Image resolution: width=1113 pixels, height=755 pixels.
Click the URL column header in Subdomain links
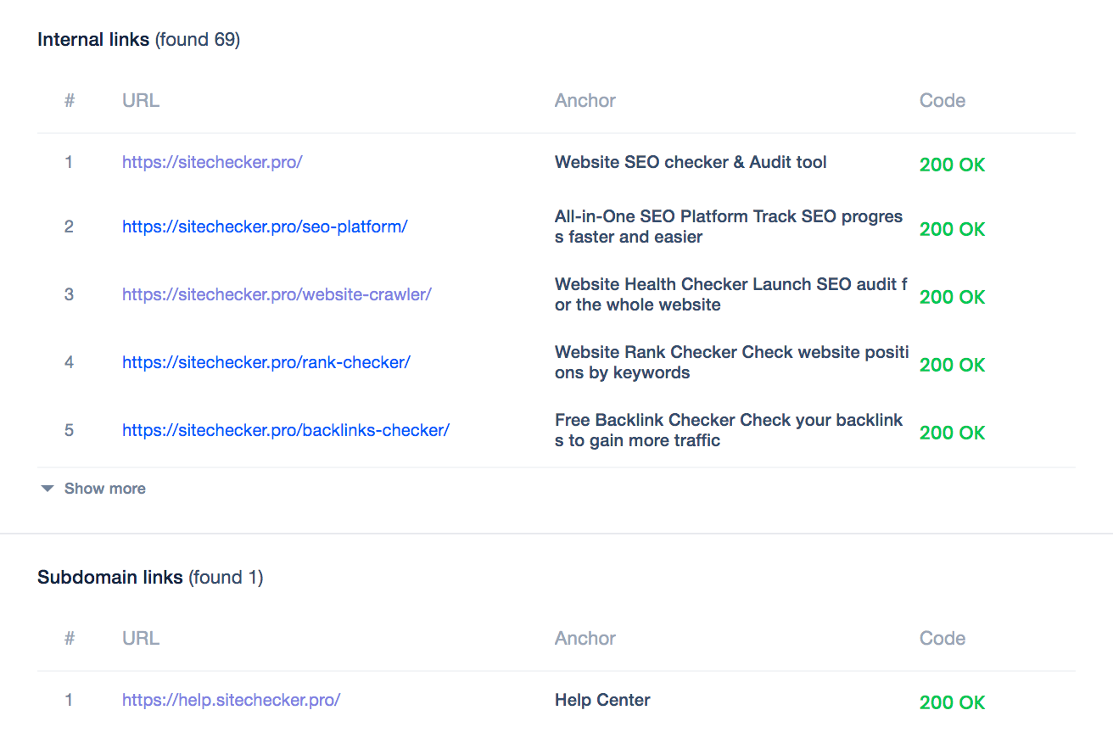(x=141, y=638)
